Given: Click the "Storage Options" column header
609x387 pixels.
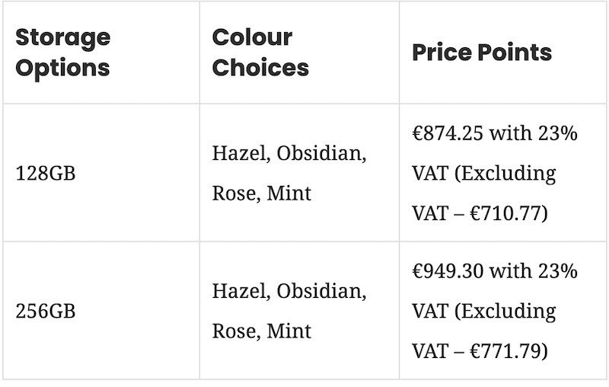Looking at the screenshot, I should click(x=63, y=52).
